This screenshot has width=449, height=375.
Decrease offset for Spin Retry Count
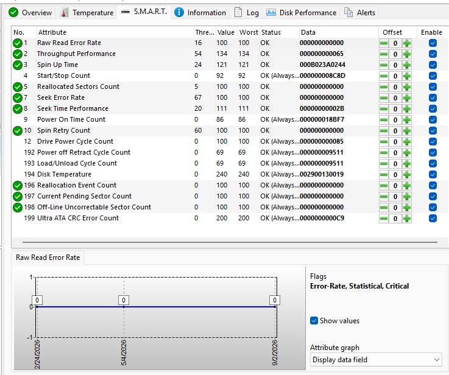pyautogui.click(x=384, y=131)
